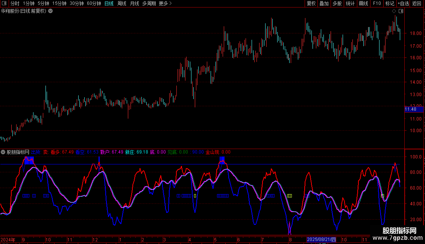Click the 标记 mark button

tap(390, 3)
